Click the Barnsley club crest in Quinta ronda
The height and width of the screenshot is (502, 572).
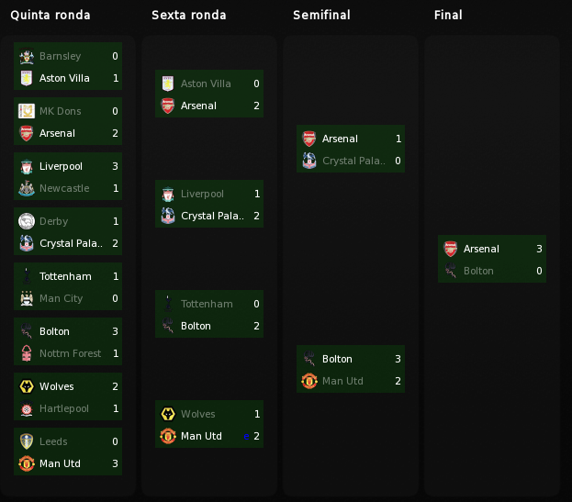pyautogui.click(x=27, y=56)
